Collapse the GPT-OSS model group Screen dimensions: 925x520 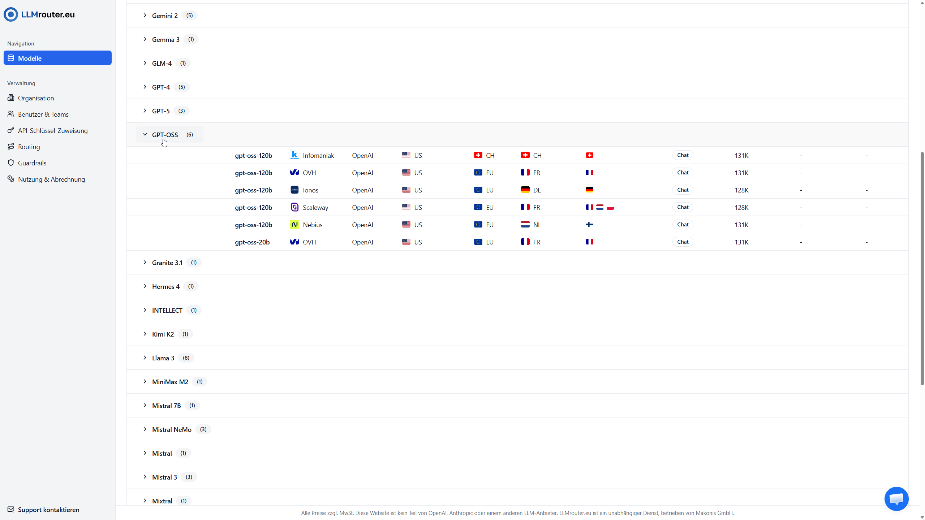[x=145, y=135]
